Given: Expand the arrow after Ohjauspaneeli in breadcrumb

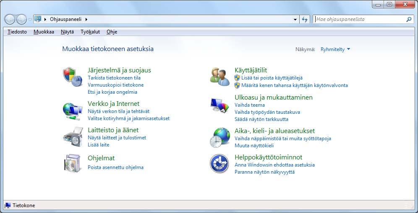Looking at the screenshot, I should [86, 19].
